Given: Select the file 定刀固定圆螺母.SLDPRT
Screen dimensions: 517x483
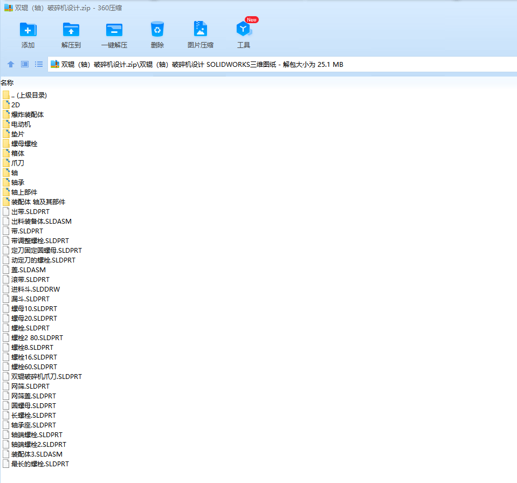Looking at the screenshot, I should pyautogui.click(x=42, y=251).
